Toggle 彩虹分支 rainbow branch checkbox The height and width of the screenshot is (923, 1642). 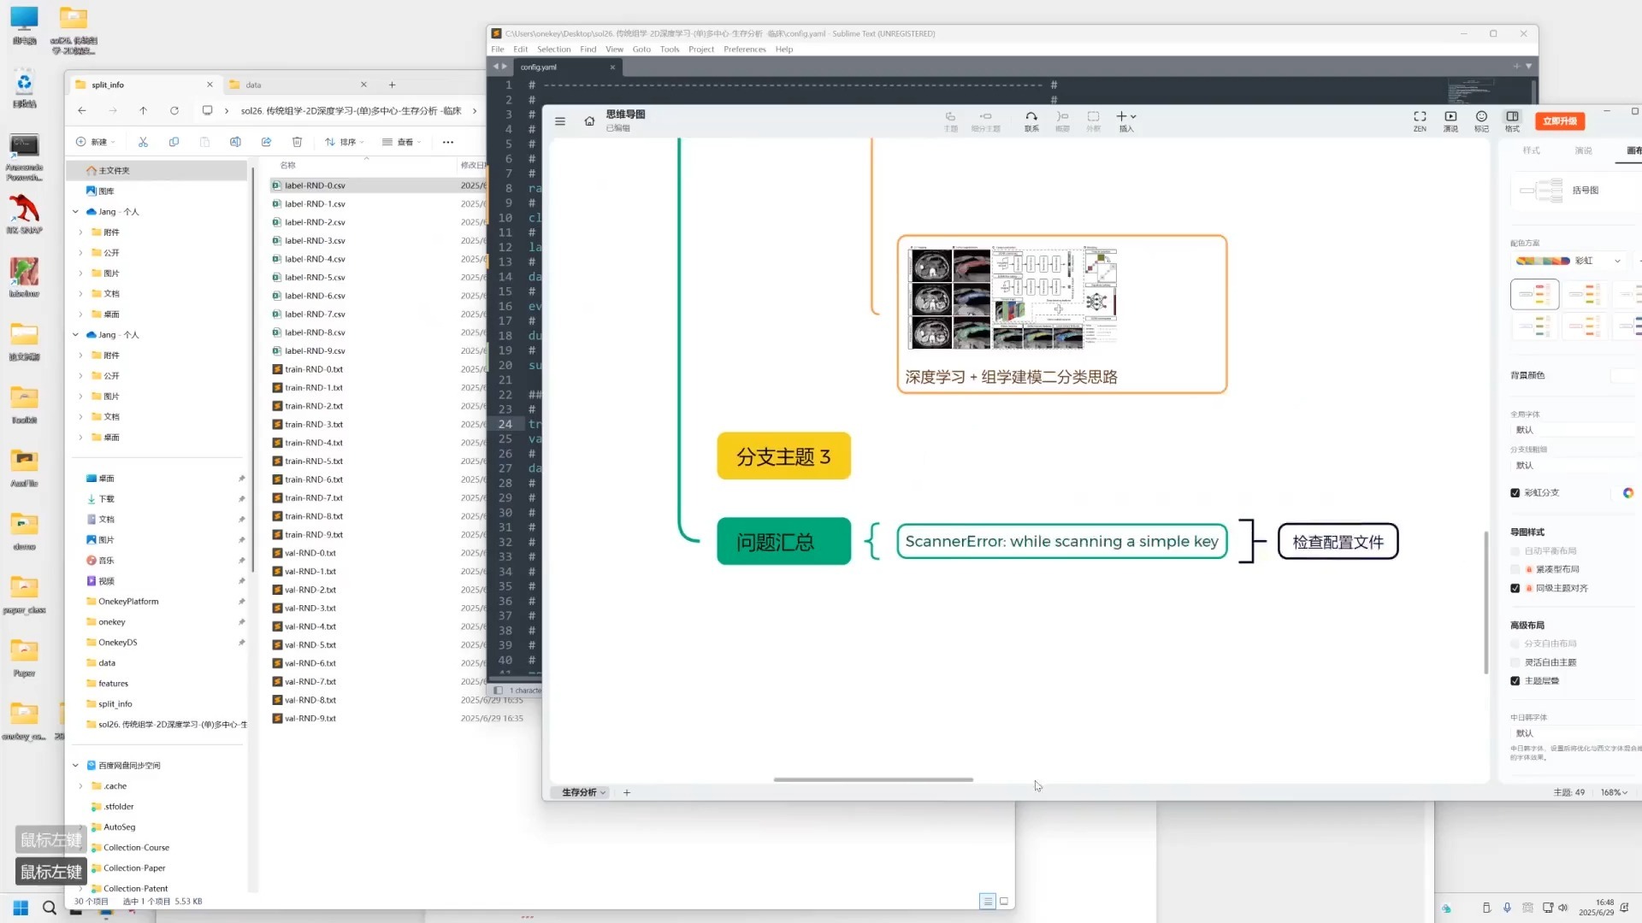pos(1515,493)
